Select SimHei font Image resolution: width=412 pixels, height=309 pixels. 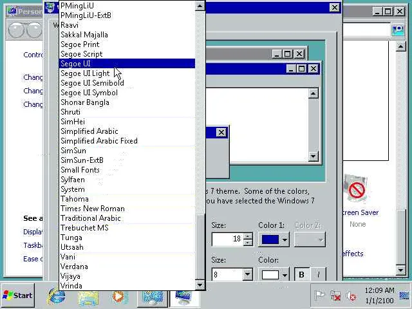pyautogui.click(x=127, y=122)
